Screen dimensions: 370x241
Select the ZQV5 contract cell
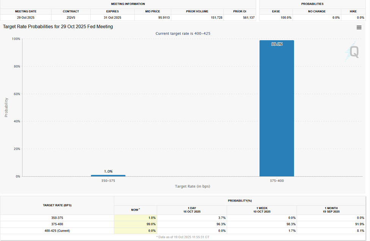click(71, 18)
